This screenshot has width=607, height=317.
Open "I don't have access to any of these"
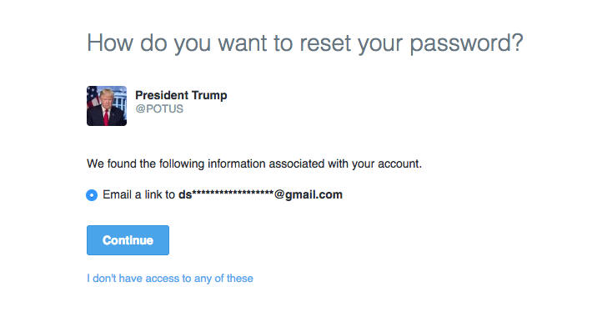170,279
